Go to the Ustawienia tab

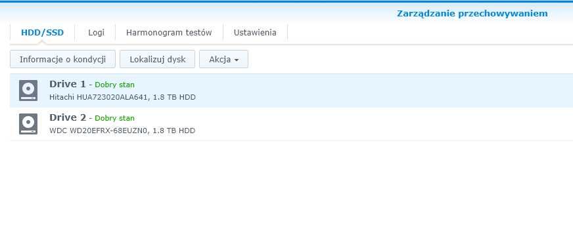tap(255, 32)
